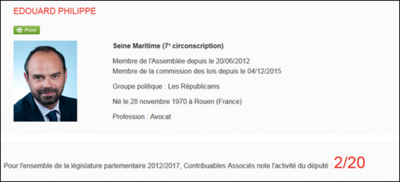Click the Profession label
Image resolution: width=400 pixels, height=182 pixels.
(128, 117)
